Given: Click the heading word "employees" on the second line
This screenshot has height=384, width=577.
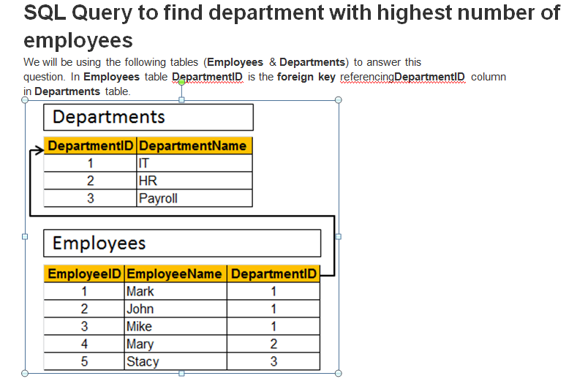Looking at the screenshot, I should (78, 40).
